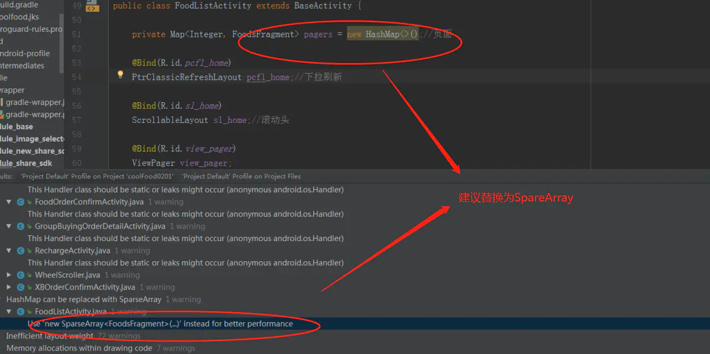
Task: Select the module_share_sdk entry in project tree
Action: [27, 163]
